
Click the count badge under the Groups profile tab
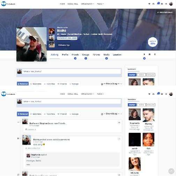point(86,59)
